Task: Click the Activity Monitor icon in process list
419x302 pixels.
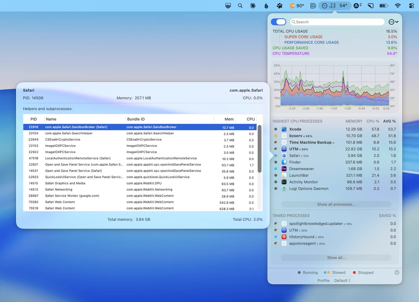Action: pyautogui.click(x=284, y=182)
